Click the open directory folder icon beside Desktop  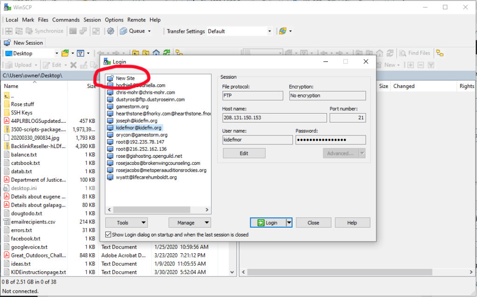(x=65, y=54)
